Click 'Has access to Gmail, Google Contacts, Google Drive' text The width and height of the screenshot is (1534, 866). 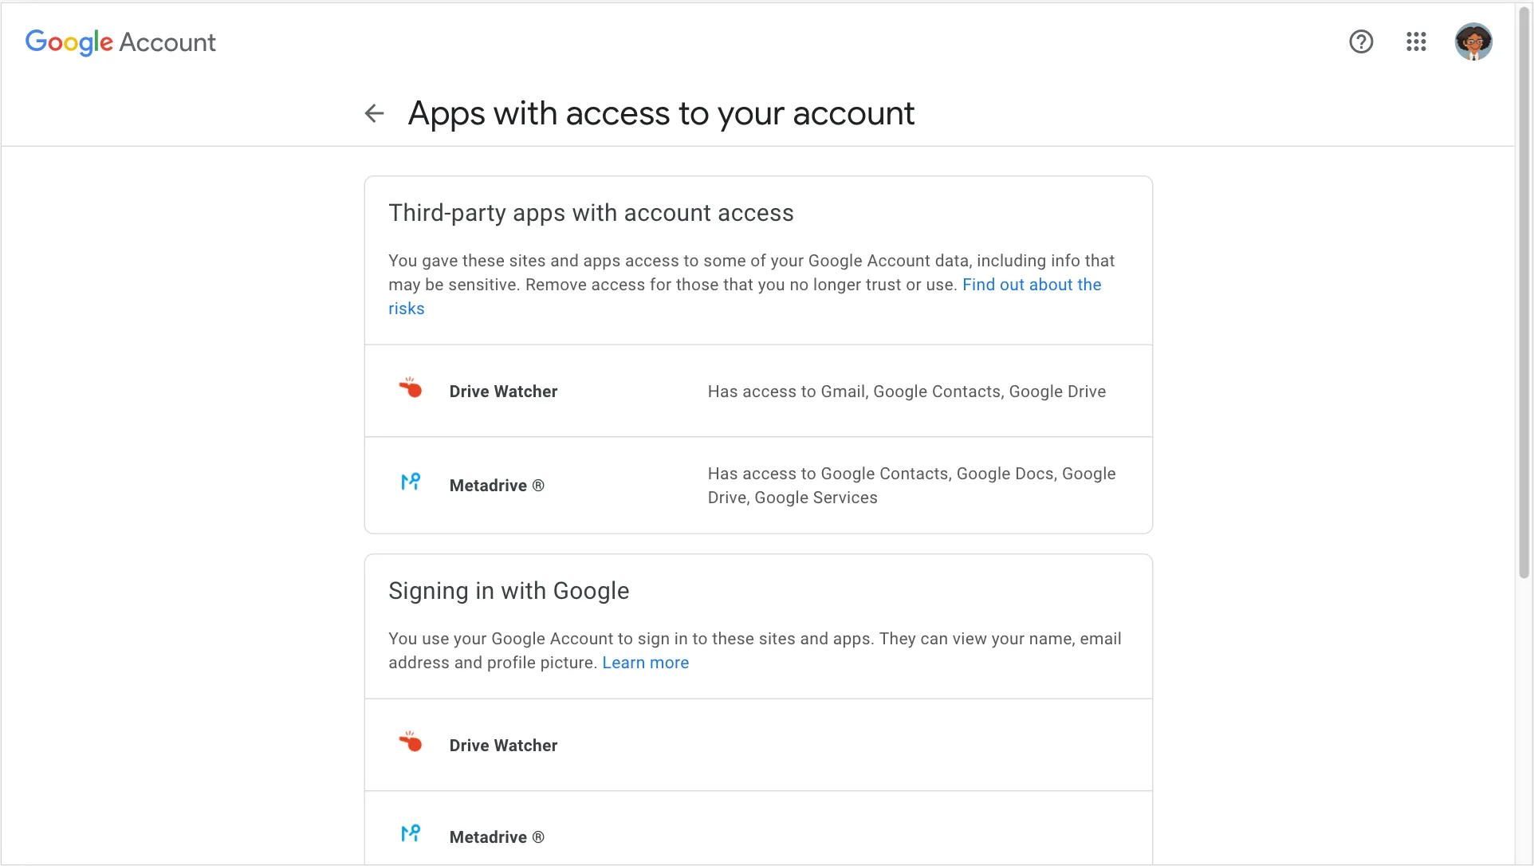click(907, 392)
